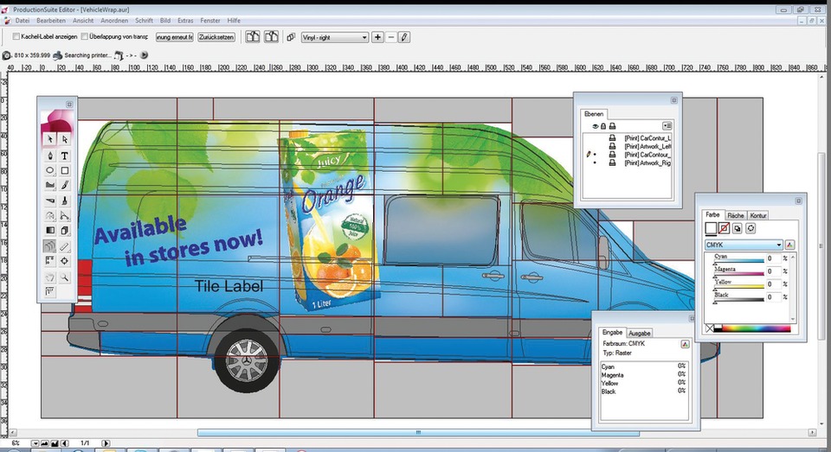The image size is (831, 452).
Task: Select the white arrow direct-selection tool
Action: pos(65,139)
